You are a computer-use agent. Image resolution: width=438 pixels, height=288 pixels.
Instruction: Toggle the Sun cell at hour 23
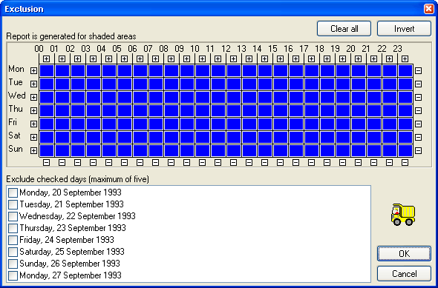[405, 151]
